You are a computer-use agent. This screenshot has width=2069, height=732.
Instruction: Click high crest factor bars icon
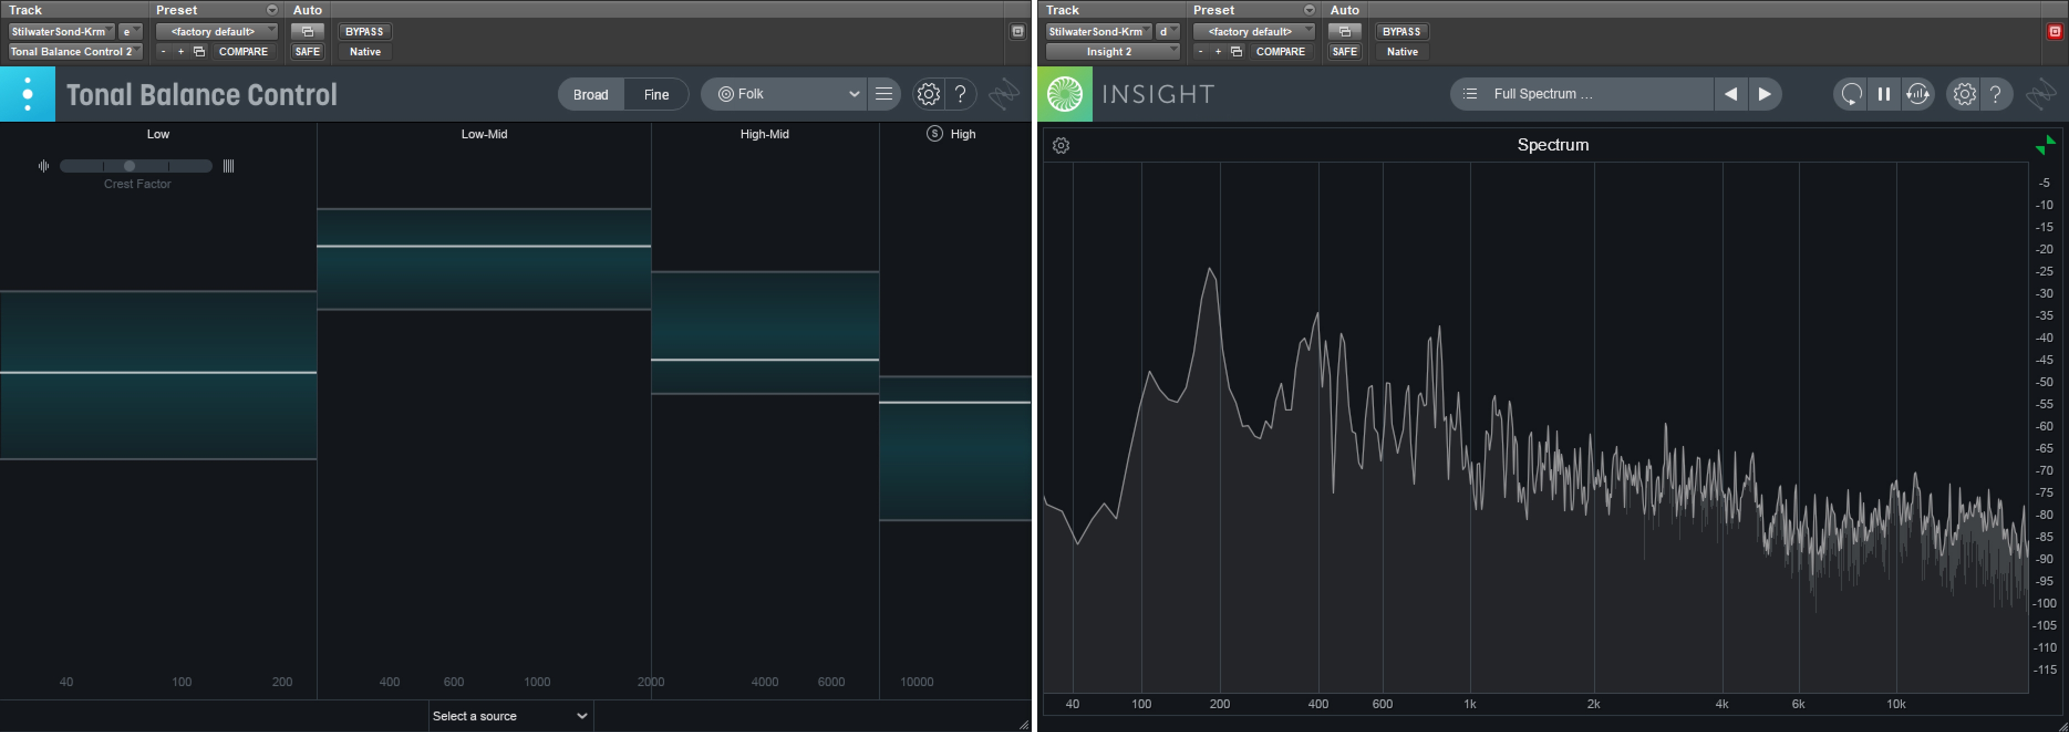tap(228, 166)
